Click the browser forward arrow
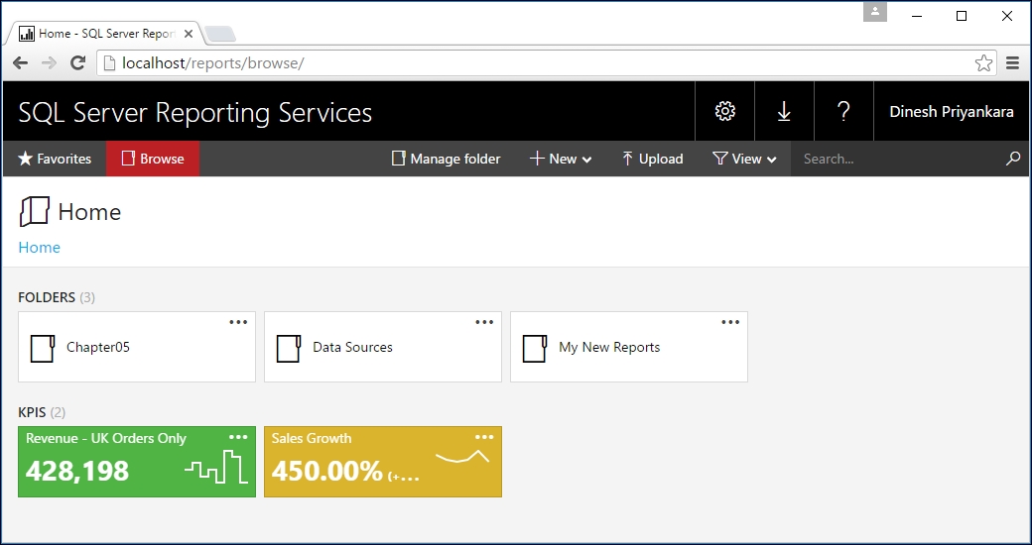The image size is (1032, 545). coord(49,63)
